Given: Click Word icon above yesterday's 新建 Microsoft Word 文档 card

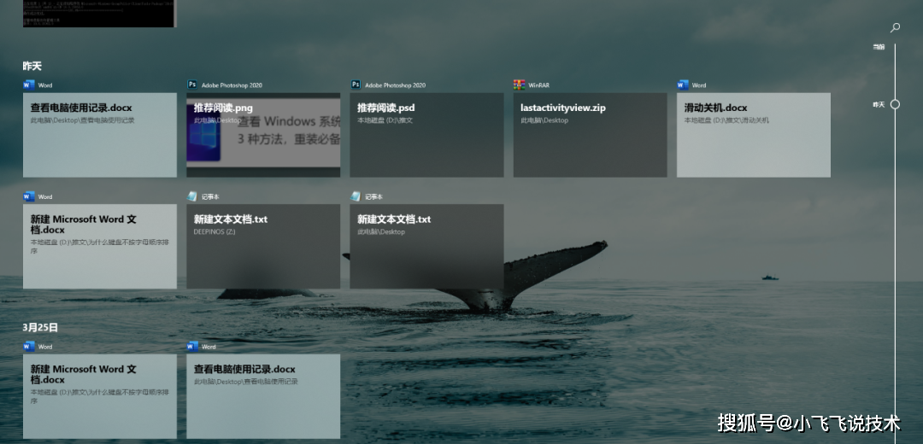Looking at the screenshot, I should 29,196.
